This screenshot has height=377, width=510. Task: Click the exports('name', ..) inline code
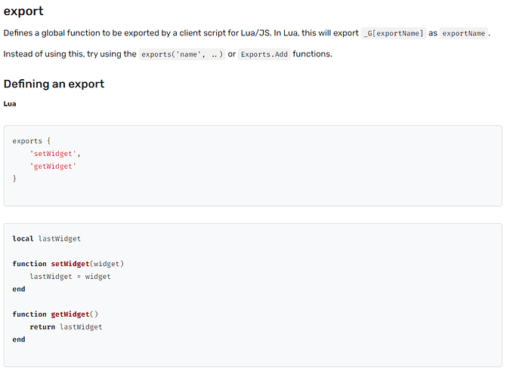(182, 54)
